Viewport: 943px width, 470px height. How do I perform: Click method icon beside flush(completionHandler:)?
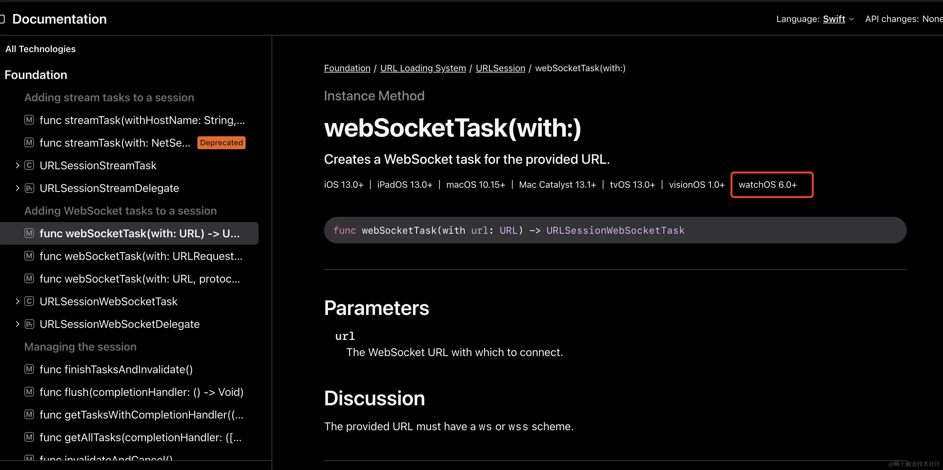click(x=29, y=392)
